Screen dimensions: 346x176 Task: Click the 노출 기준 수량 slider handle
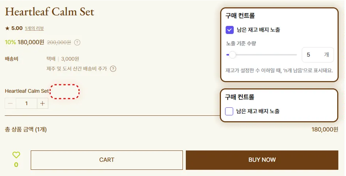coord(232,55)
